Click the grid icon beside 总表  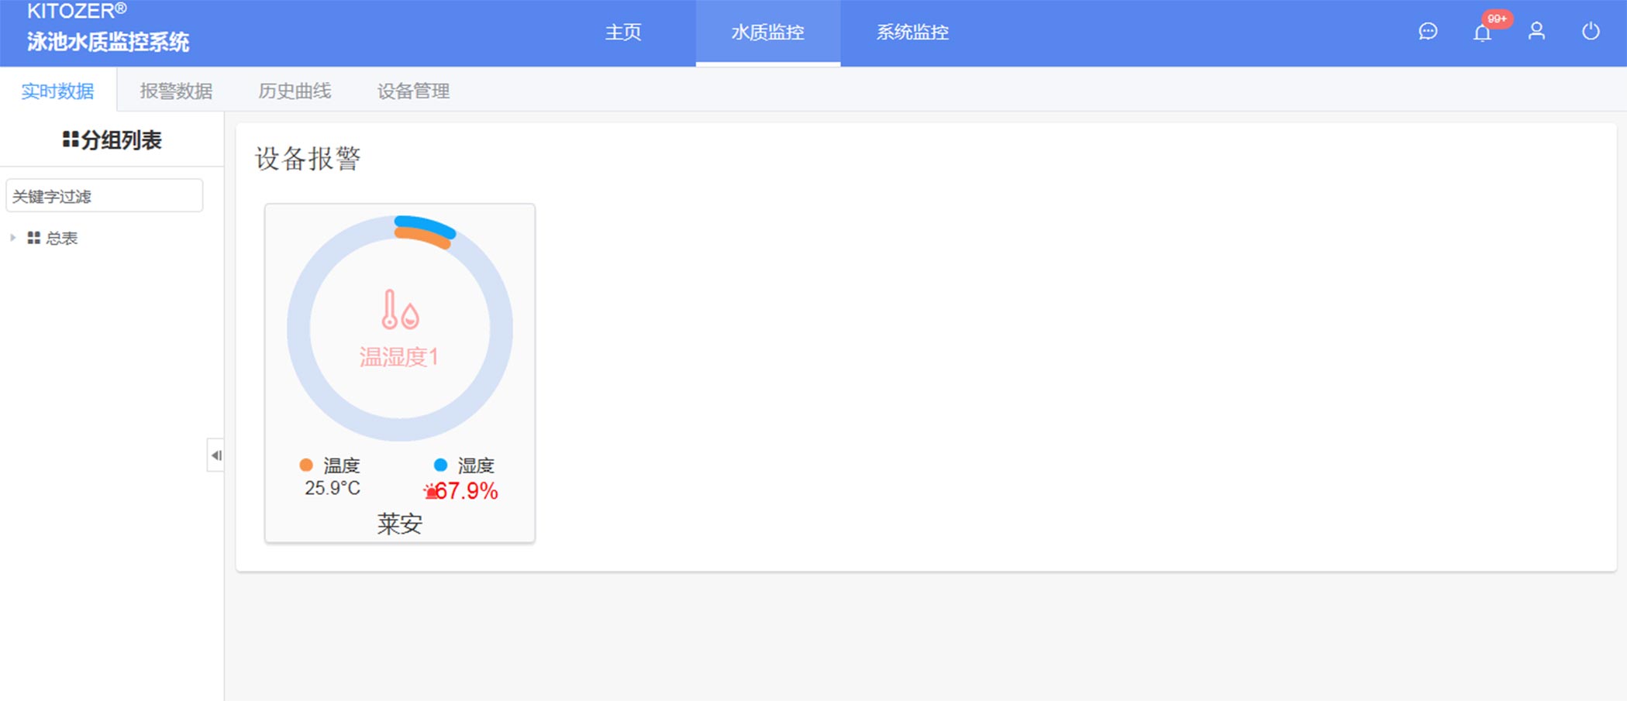(x=33, y=238)
